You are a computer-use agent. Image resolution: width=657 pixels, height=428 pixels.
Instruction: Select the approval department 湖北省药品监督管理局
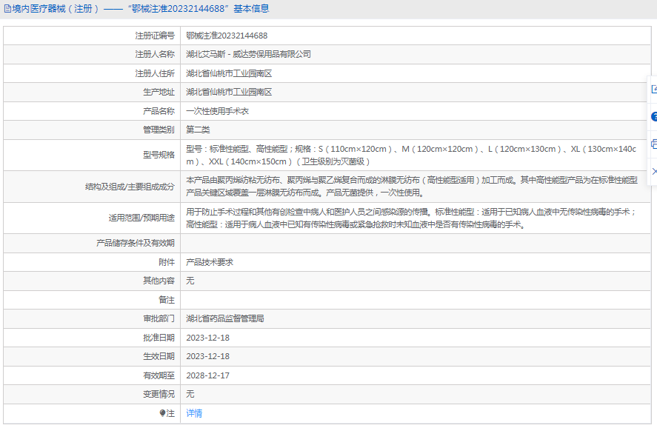tap(225, 318)
